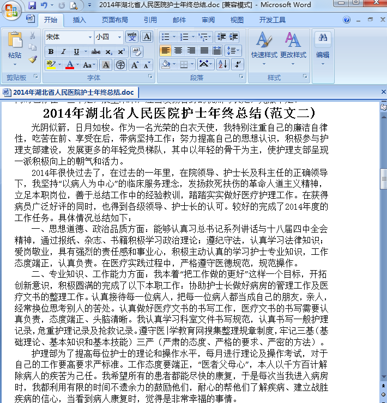
Task: Toggle bold formatting
Action: (x=51, y=52)
